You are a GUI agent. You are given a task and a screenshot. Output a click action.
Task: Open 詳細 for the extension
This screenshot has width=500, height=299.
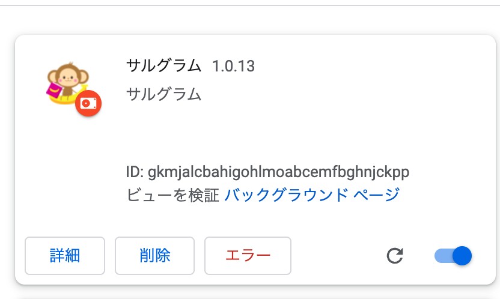(65, 256)
